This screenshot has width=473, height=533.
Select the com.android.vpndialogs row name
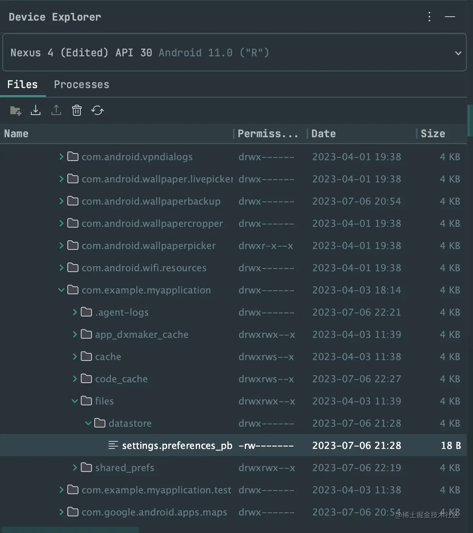[x=137, y=157]
